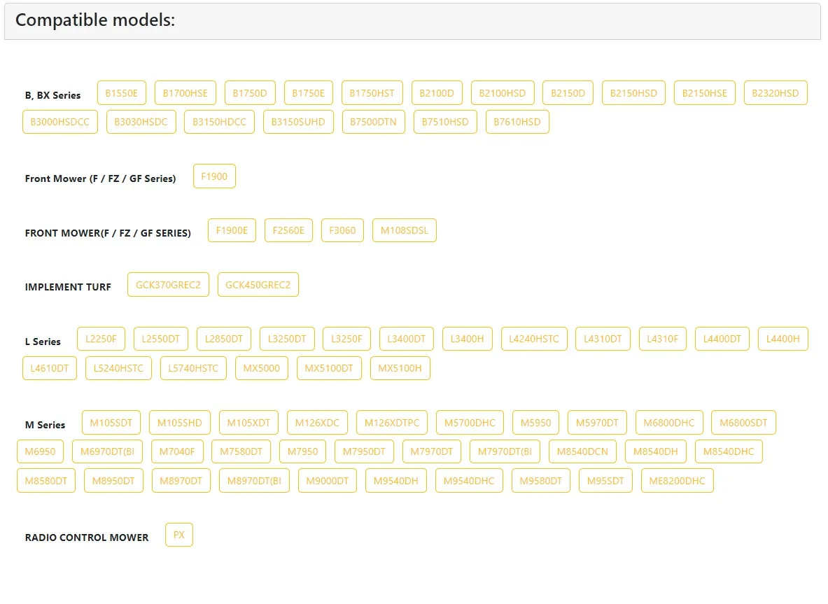Screen dimensions: 828x604
Task: Click the L4240HSTC model tag
Action: click(534, 339)
